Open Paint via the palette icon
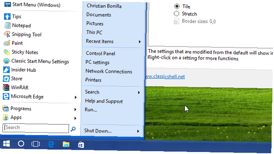Viewport: 274px width, 154px height. tap(7, 43)
